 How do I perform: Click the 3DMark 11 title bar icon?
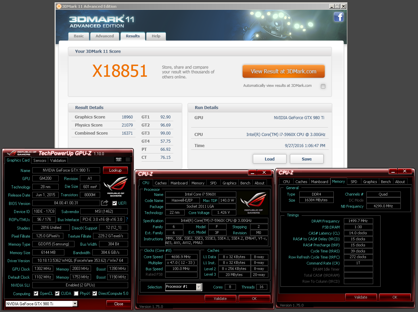[x=59, y=6]
